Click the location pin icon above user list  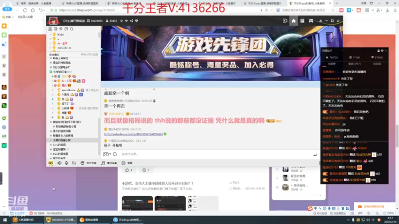61,29
